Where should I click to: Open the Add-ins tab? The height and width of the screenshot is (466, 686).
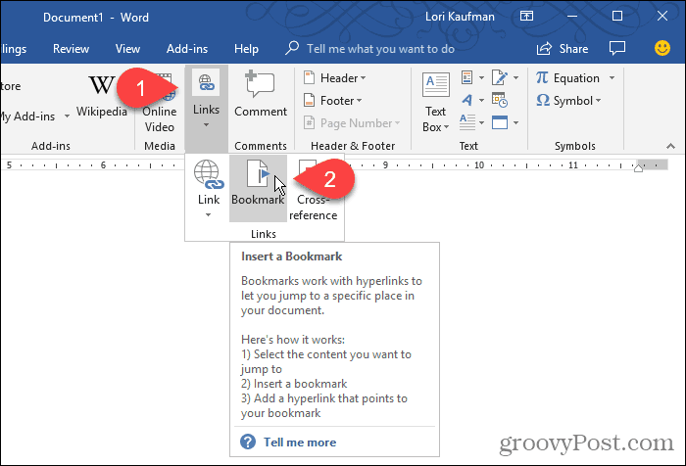click(x=187, y=49)
